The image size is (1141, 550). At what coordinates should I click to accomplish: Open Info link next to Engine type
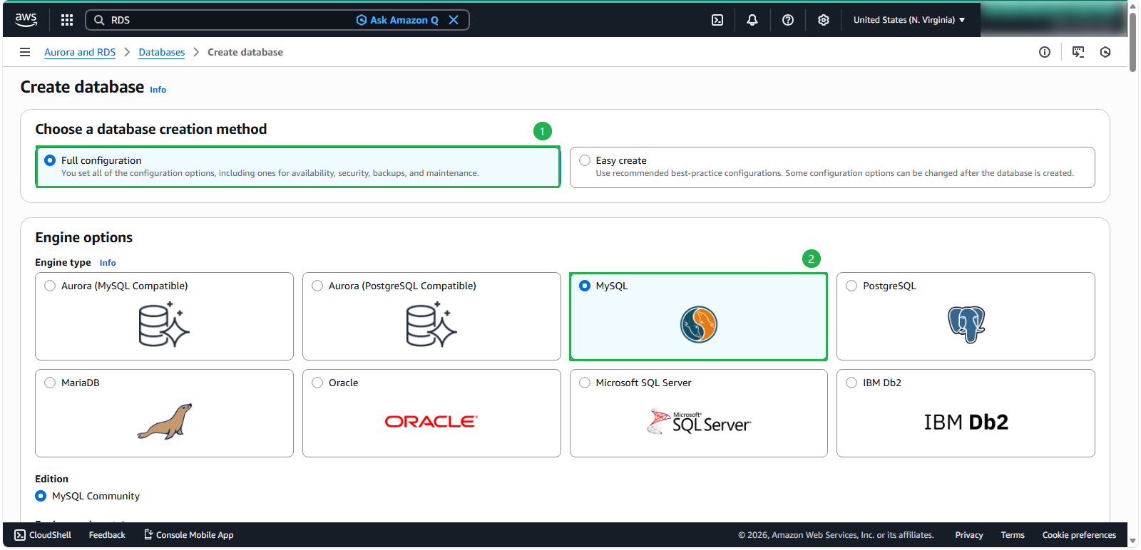point(108,263)
